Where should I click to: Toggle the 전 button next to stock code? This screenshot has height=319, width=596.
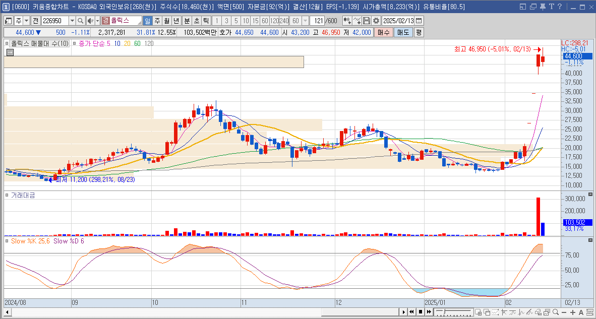(x=35, y=21)
